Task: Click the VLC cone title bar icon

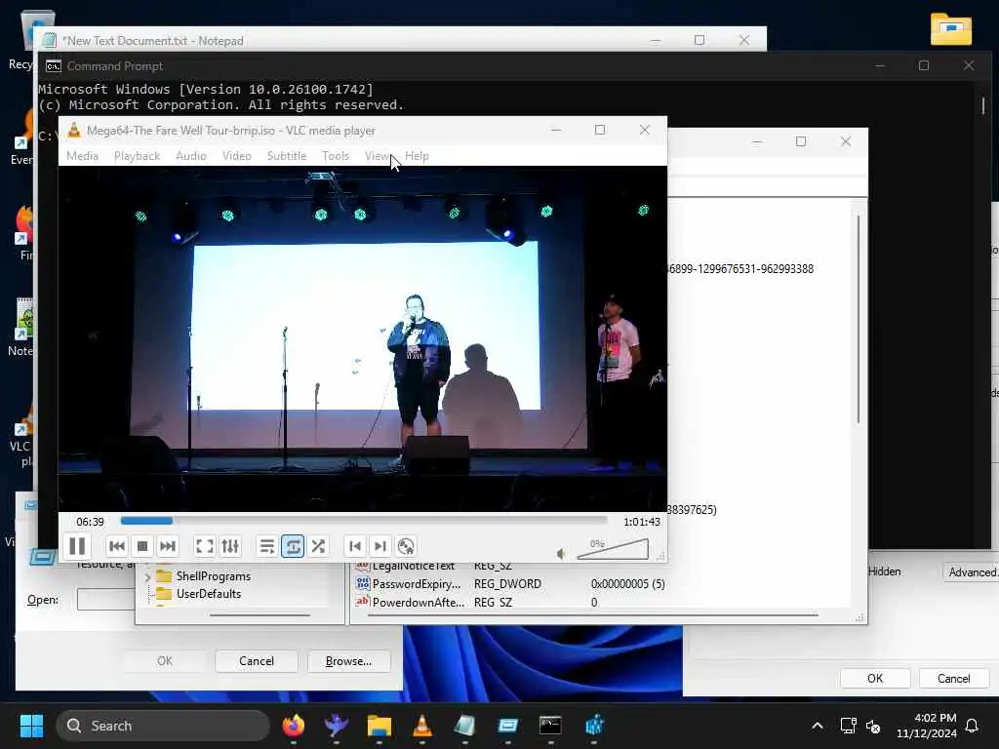Action: 74,130
